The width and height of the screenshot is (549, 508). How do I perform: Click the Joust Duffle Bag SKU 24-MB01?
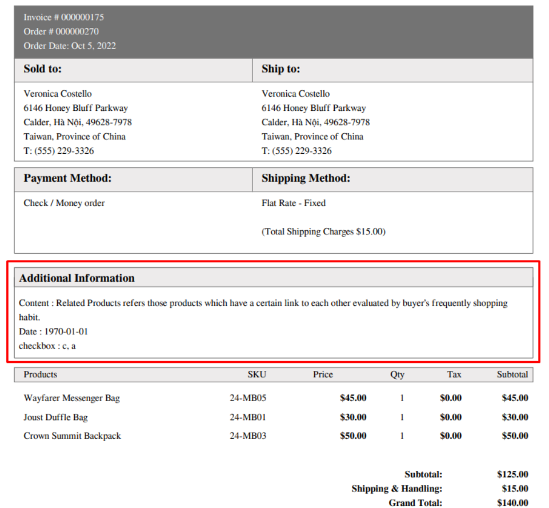(248, 417)
